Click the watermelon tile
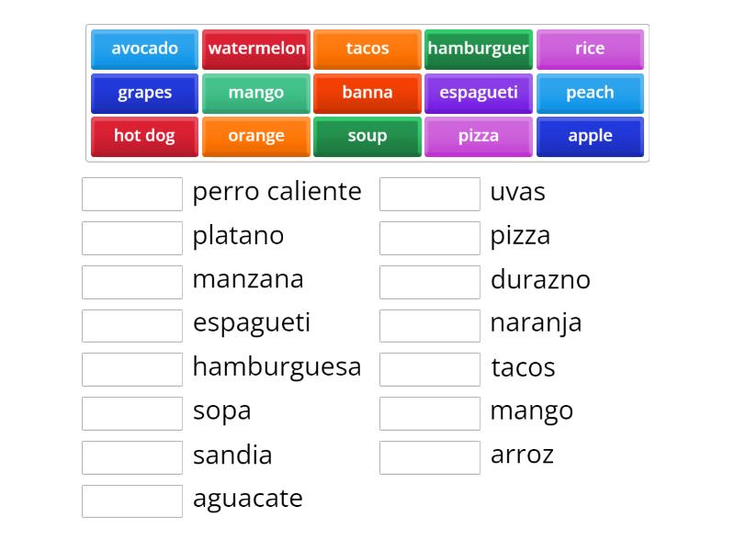The width and height of the screenshot is (735, 551). tap(255, 49)
